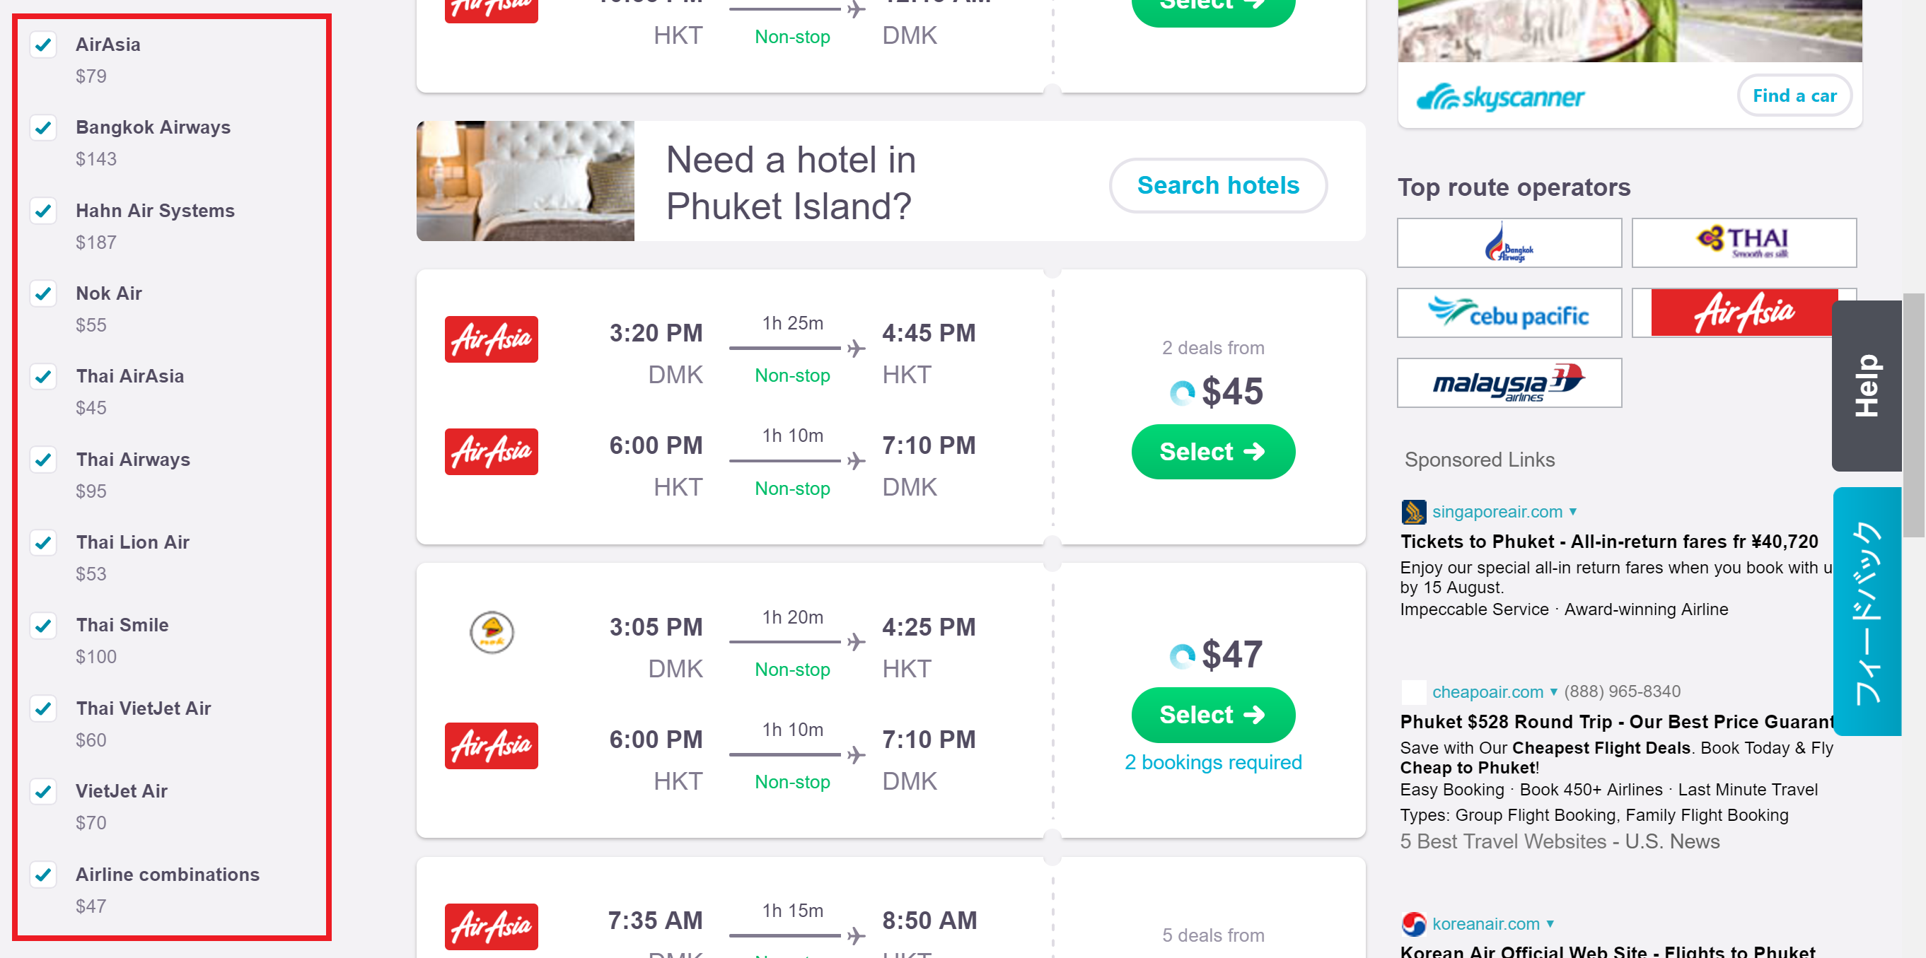Open the Bangkok Airways operator logo
This screenshot has height=958, width=1926.
pyautogui.click(x=1509, y=243)
